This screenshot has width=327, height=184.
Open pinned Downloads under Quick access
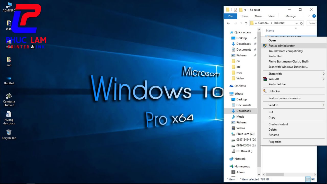pyautogui.click(x=243, y=44)
